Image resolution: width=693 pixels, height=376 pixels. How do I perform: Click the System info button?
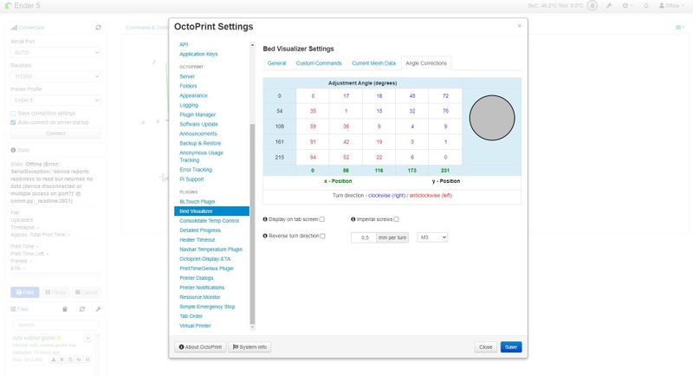pyautogui.click(x=249, y=347)
